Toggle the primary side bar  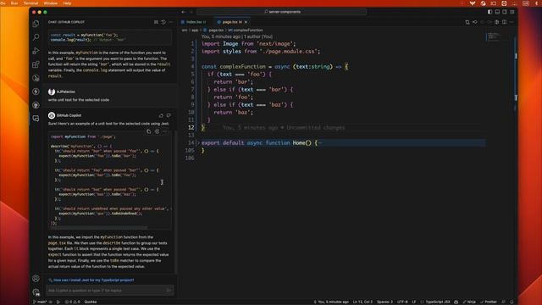(x=489, y=12)
